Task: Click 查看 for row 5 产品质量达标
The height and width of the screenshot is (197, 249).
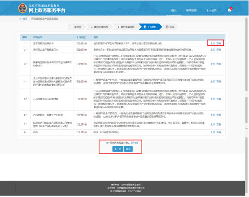Action: (x=218, y=99)
